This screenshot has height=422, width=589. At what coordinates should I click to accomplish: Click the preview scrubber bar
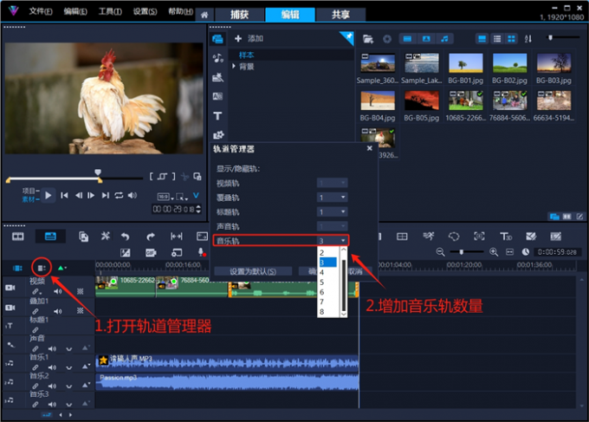[x=75, y=179]
